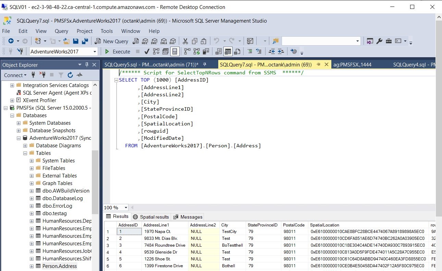Viewport: 442px width, 271px height.
Task: Click the Paste clipboard icon
Action: coord(204,41)
